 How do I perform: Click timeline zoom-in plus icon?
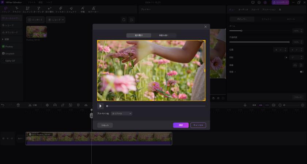[x=302, y=105]
